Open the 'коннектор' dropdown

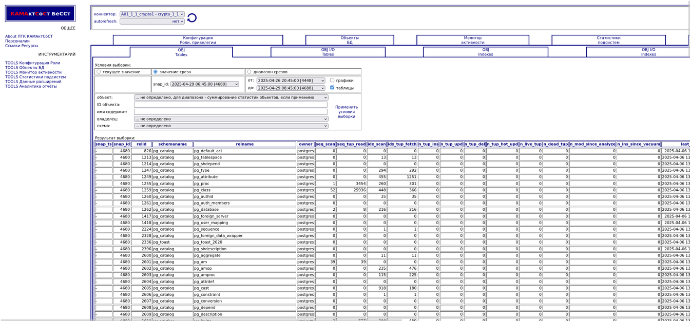[152, 14]
